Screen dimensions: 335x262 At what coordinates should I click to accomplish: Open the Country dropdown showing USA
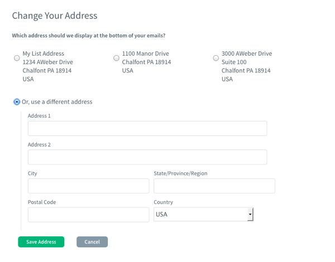pyautogui.click(x=203, y=215)
